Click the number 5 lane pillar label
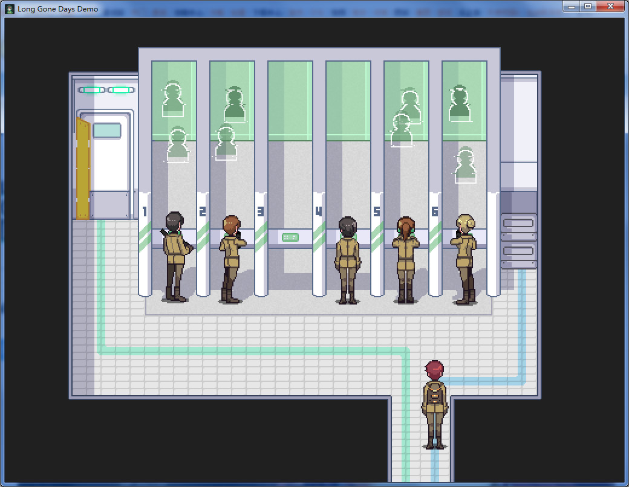 point(377,211)
